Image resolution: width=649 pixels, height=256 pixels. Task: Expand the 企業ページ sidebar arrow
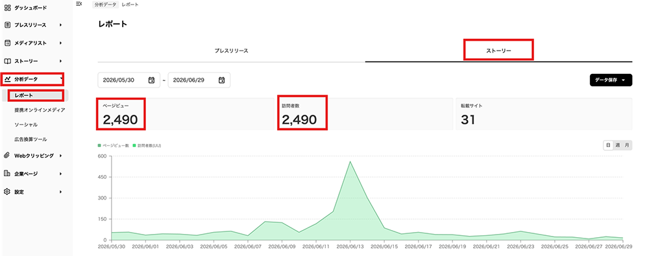pos(60,174)
